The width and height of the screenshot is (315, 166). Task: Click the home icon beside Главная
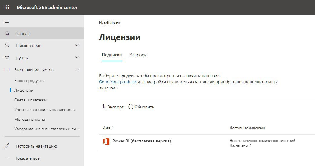tap(7, 34)
